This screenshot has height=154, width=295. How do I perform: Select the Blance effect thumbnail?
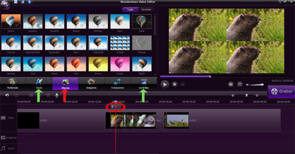tap(76, 21)
